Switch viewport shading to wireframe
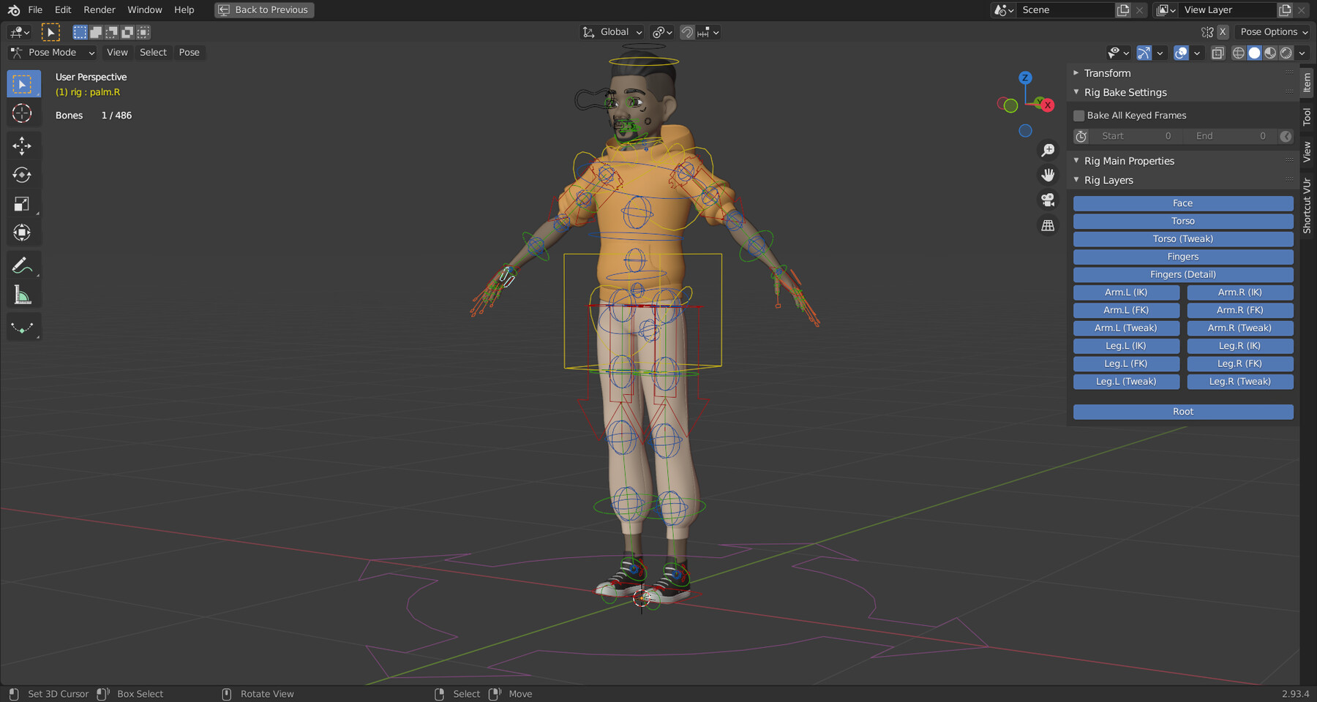The image size is (1317, 702). tap(1238, 53)
